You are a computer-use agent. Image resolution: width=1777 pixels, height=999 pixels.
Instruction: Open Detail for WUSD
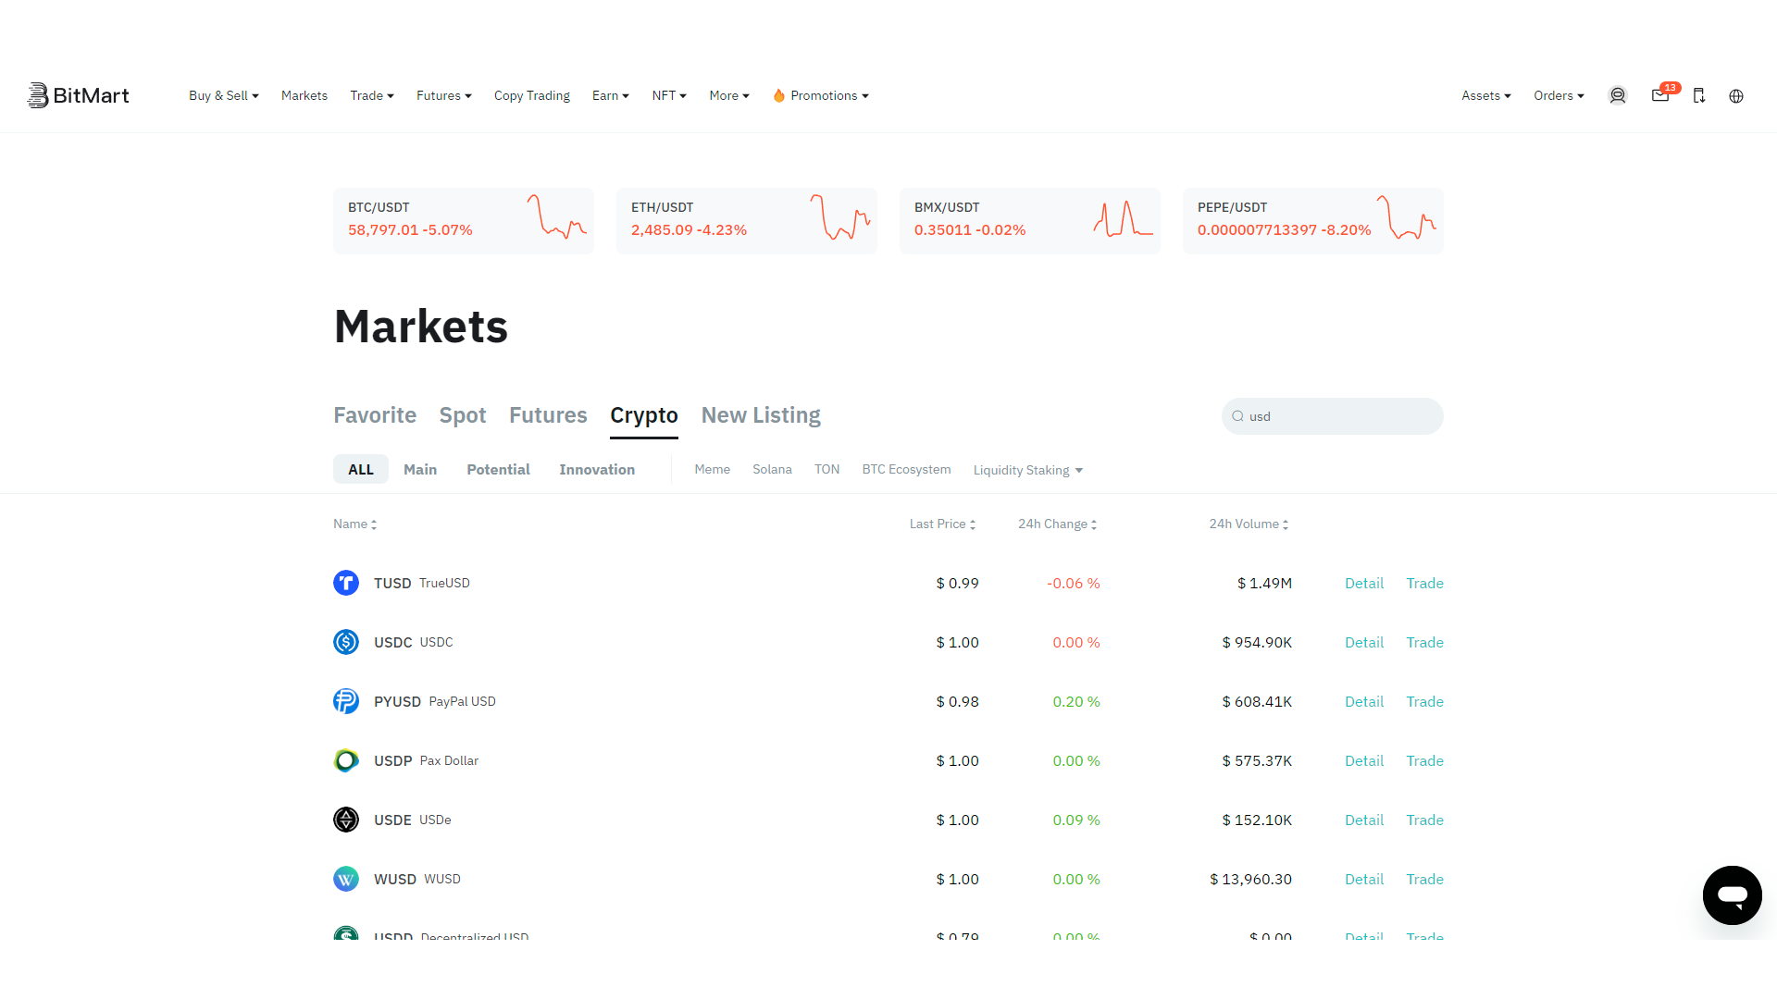[1364, 879]
